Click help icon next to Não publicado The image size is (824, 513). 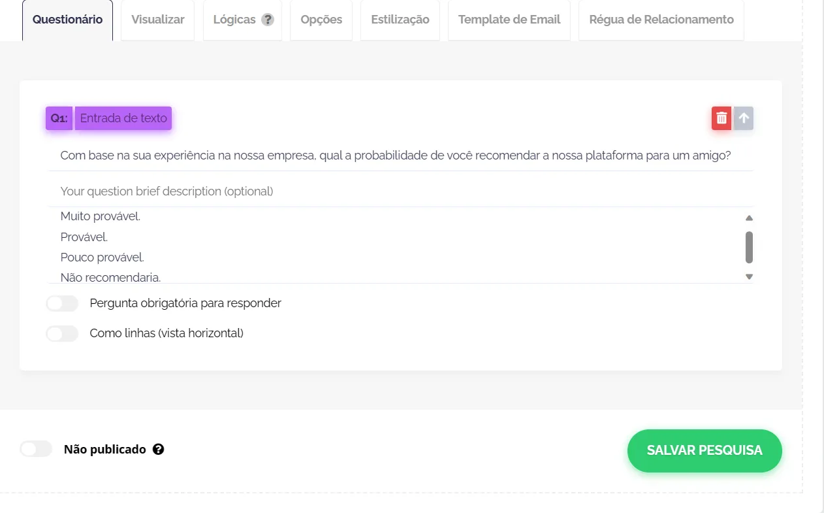click(x=158, y=450)
